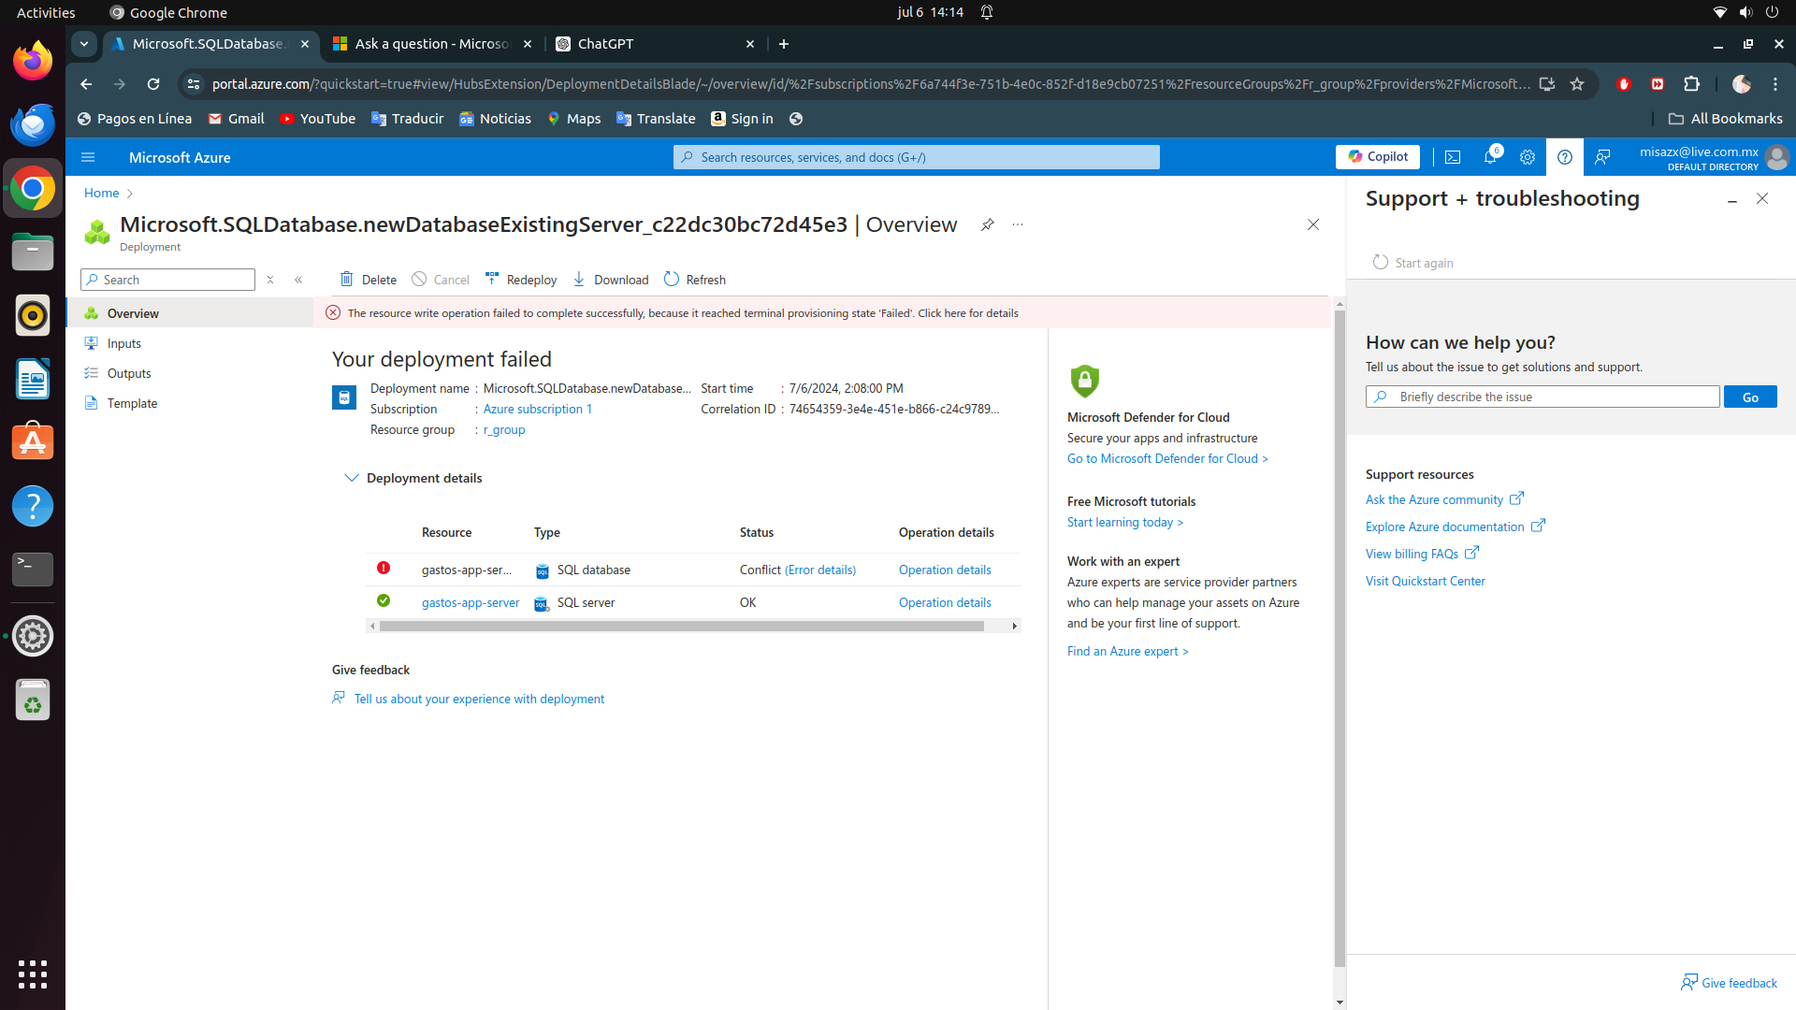Open the r_group resource group link
The height and width of the screenshot is (1010, 1796).
pyautogui.click(x=503, y=429)
